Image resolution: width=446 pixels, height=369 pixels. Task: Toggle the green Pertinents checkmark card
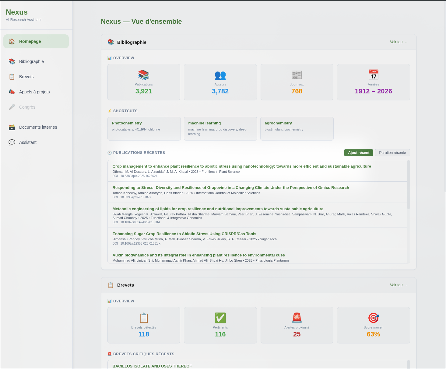220,325
